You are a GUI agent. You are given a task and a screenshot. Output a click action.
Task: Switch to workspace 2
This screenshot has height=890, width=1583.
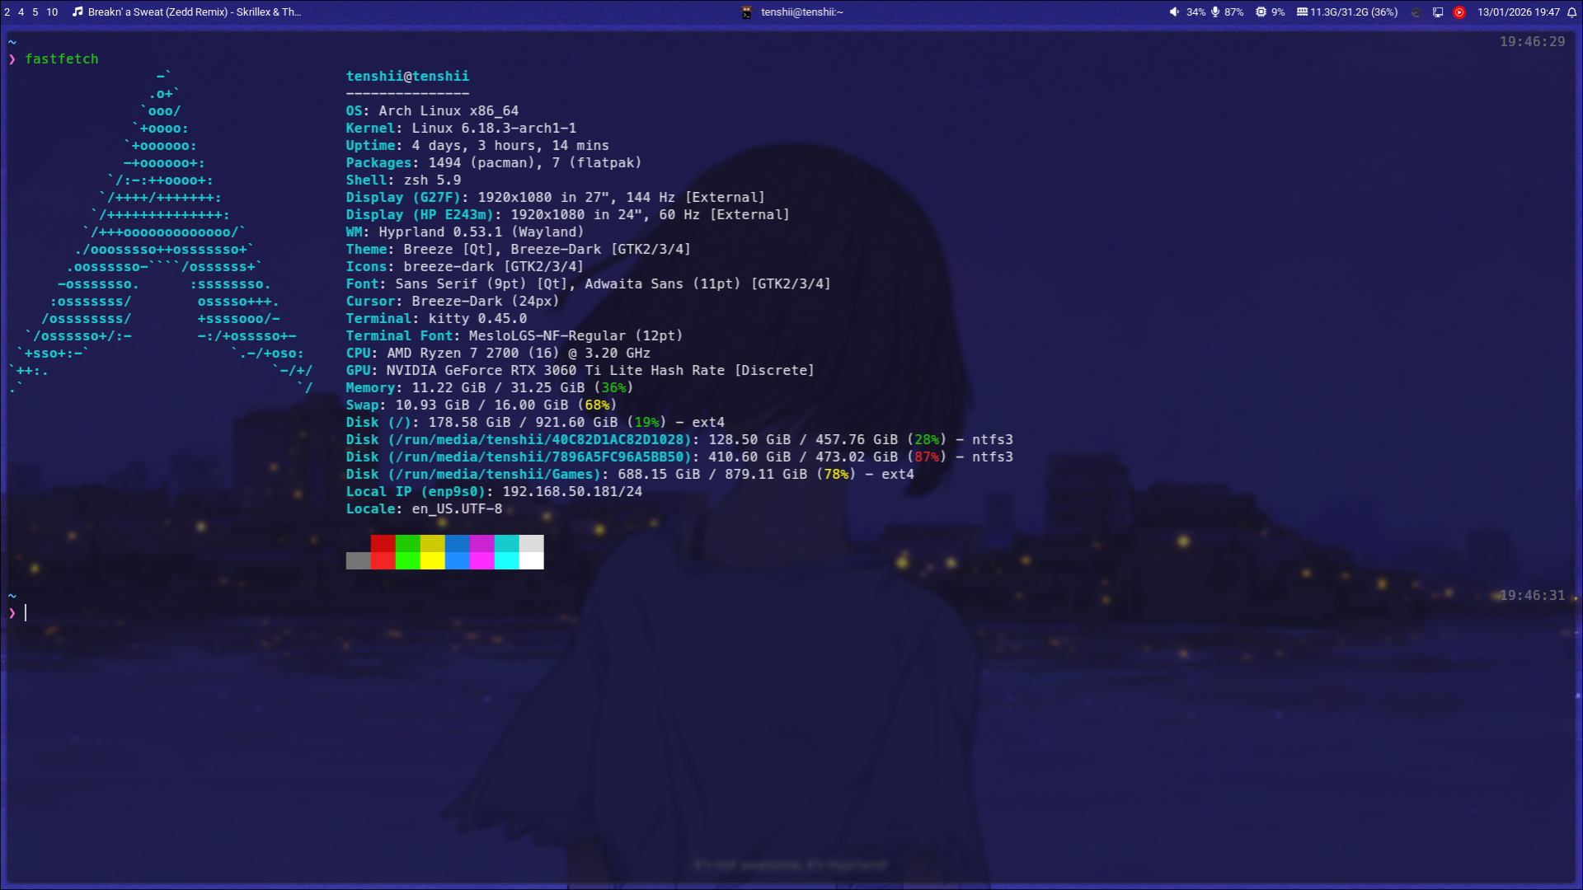(7, 12)
